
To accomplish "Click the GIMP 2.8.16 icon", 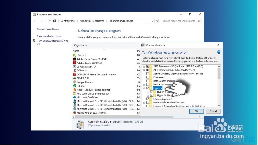I will (74, 78).
